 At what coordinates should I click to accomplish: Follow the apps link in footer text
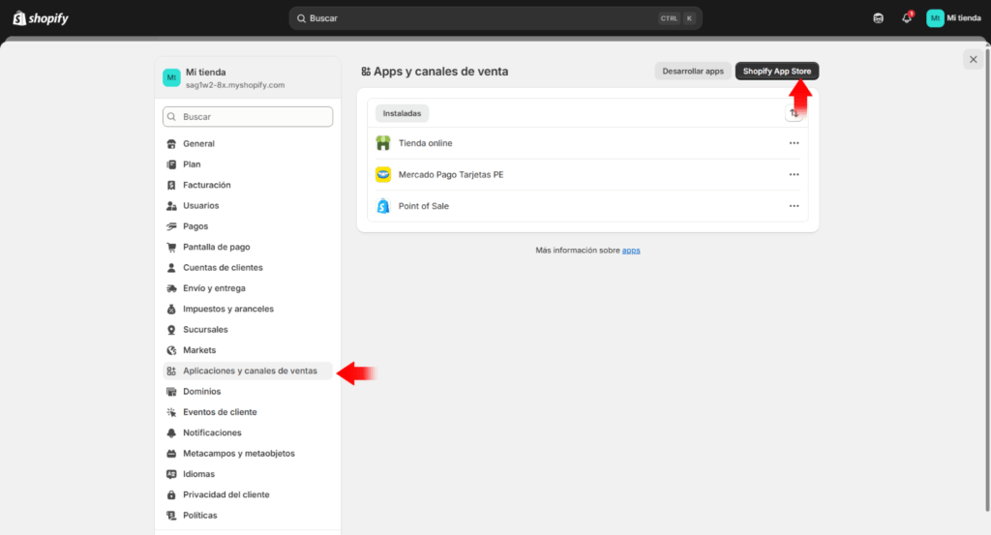pyautogui.click(x=631, y=251)
